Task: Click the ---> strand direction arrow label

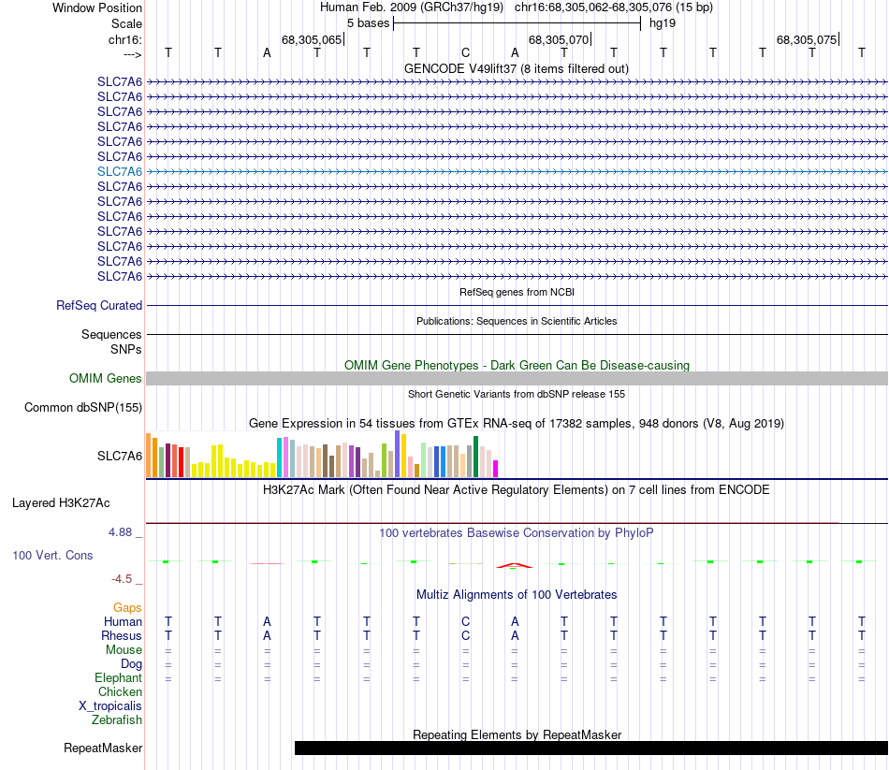Action: [132, 54]
